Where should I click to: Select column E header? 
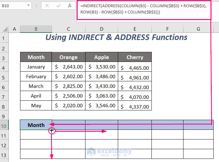[x=135, y=29]
